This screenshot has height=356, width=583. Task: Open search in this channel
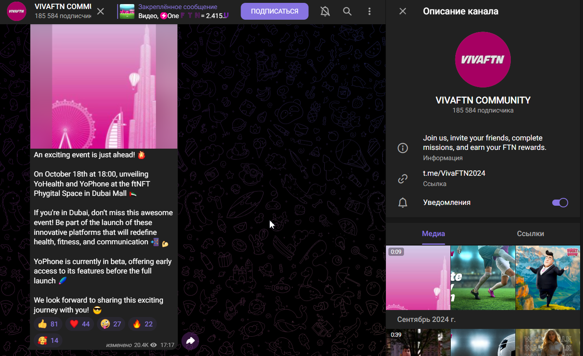(x=347, y=11)
